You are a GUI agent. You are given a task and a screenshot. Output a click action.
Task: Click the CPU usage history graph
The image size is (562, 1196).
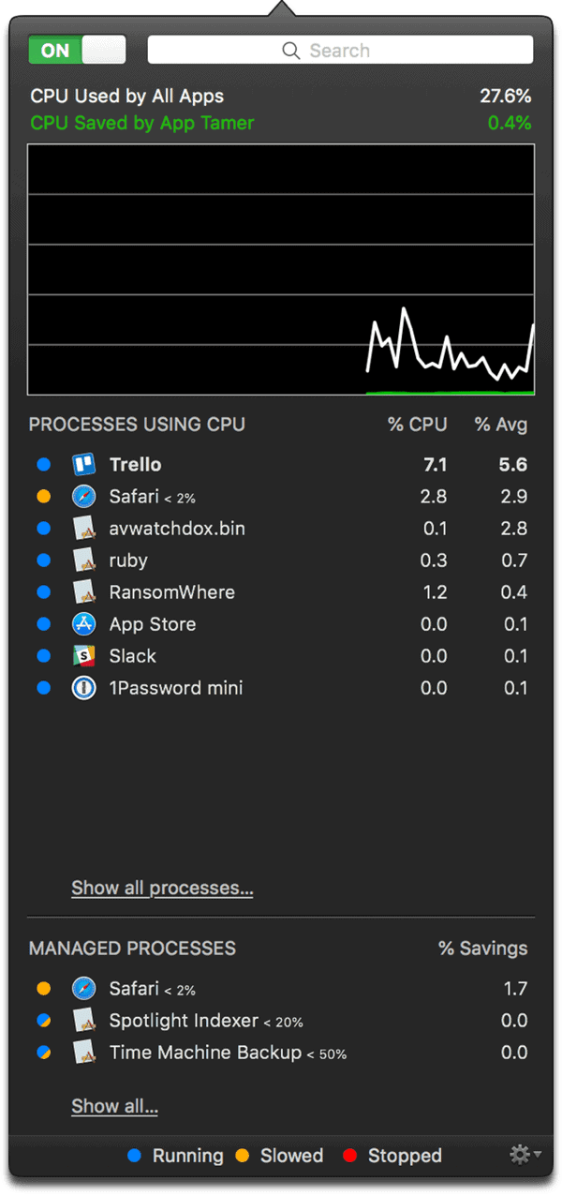(x=281, y=270)
